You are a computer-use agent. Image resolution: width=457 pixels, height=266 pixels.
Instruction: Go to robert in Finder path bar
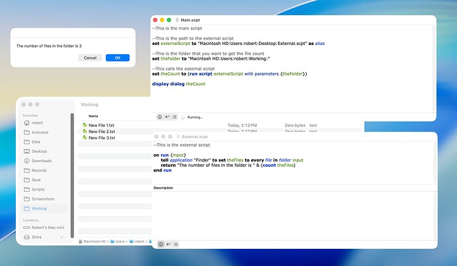point(136,242)
